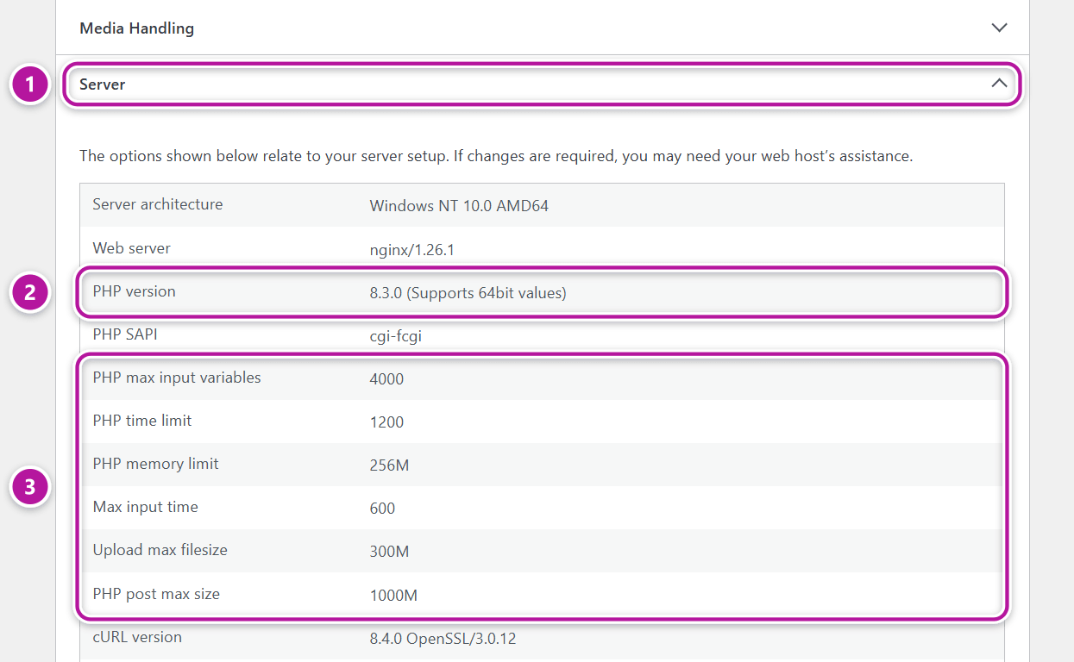The image size is (1074, 662).
Task: Select the '1200' value
Action: 386,422
